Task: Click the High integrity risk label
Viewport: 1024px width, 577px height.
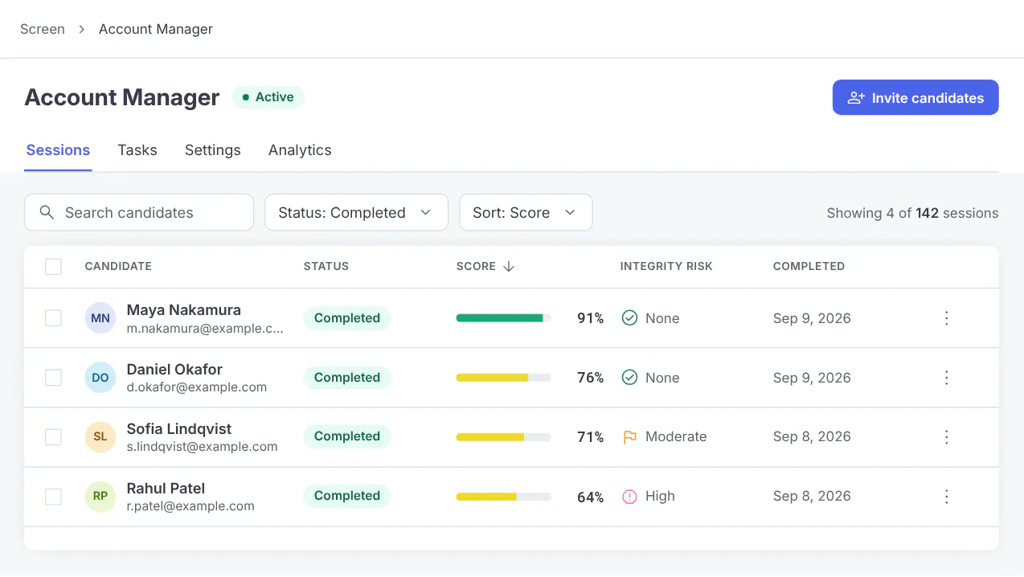Action: (x=660, y=496)
